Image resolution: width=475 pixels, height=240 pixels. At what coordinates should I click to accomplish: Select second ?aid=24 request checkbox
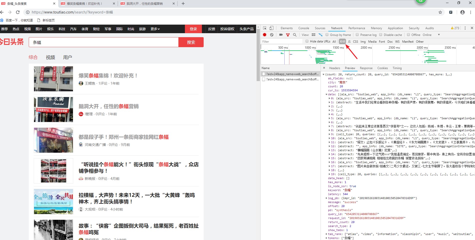click(264, 79)
